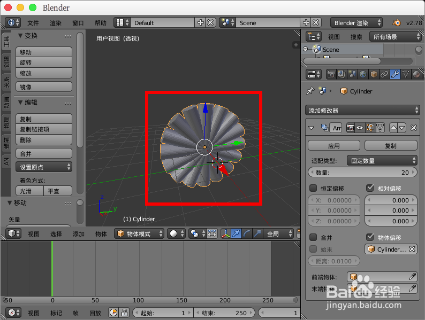
Task: Click the 删除 Delete tool button
Action: (44, 140)
